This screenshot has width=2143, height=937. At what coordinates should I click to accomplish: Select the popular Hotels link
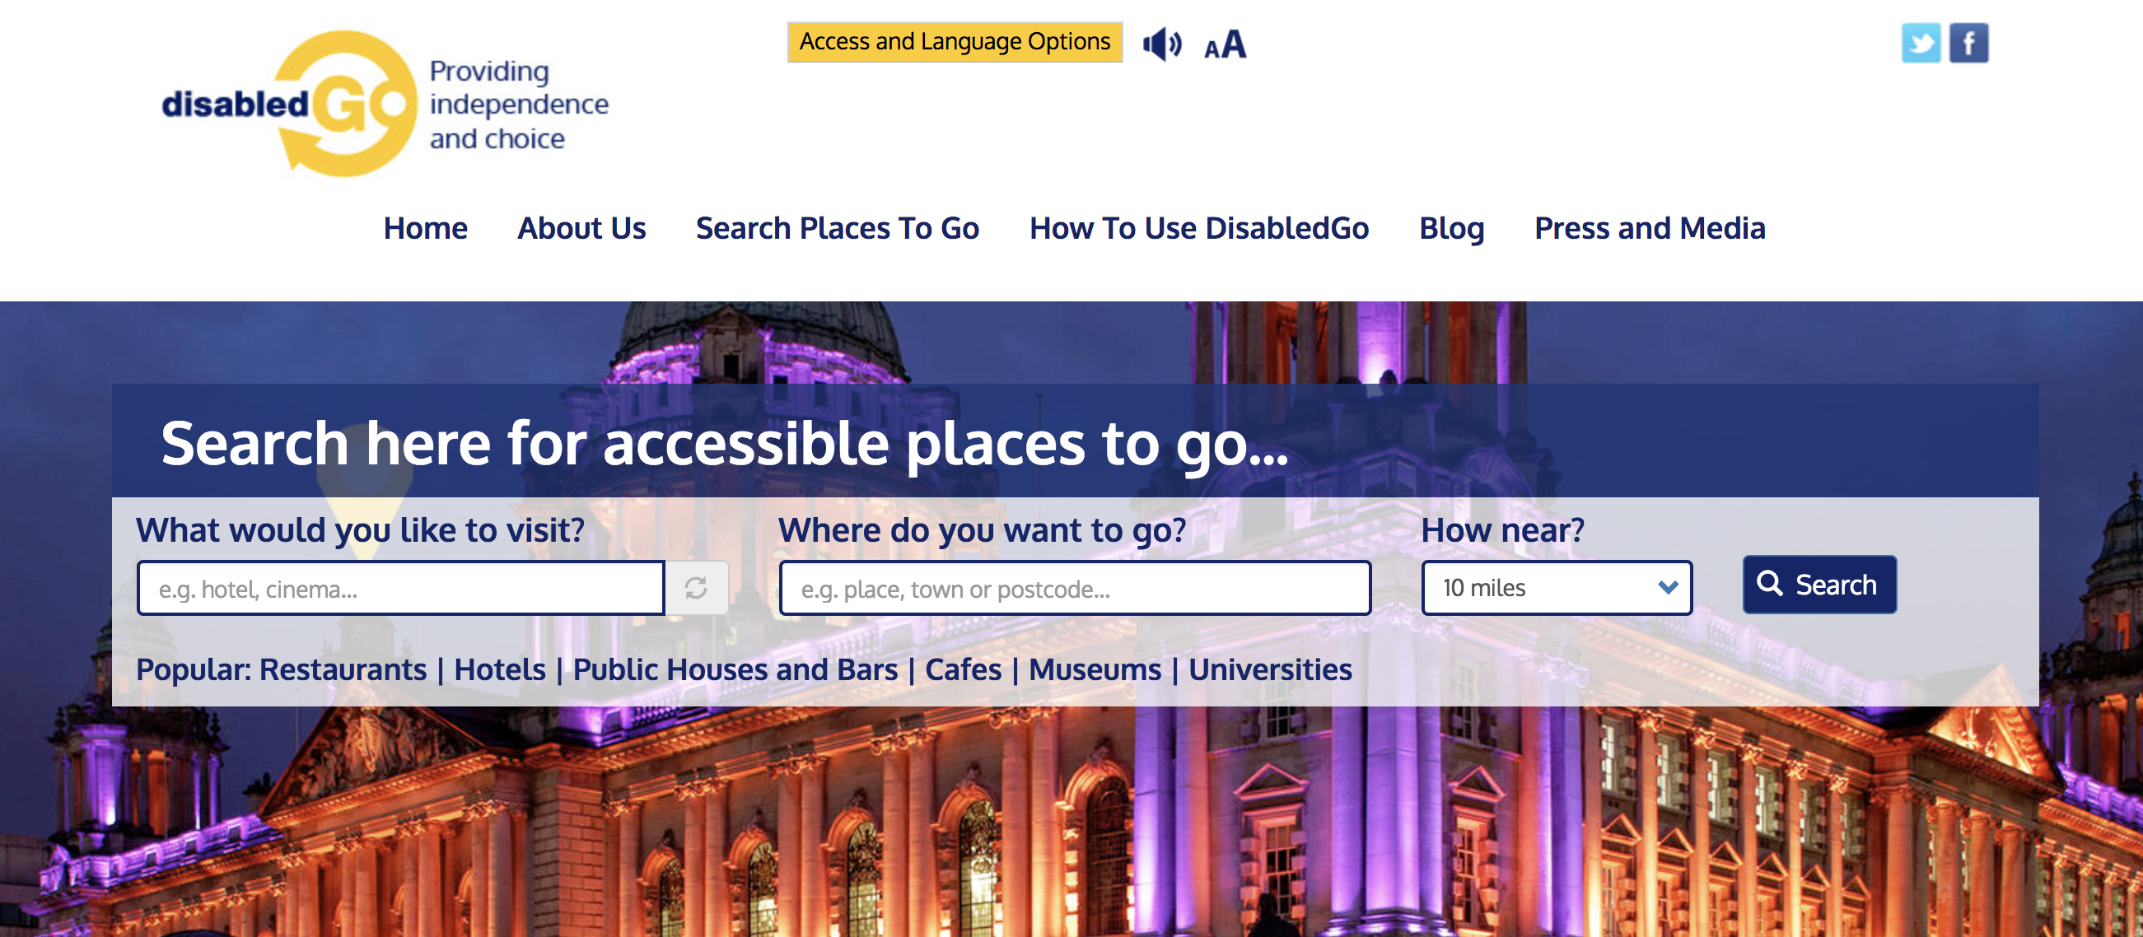[x=499, y=669]
